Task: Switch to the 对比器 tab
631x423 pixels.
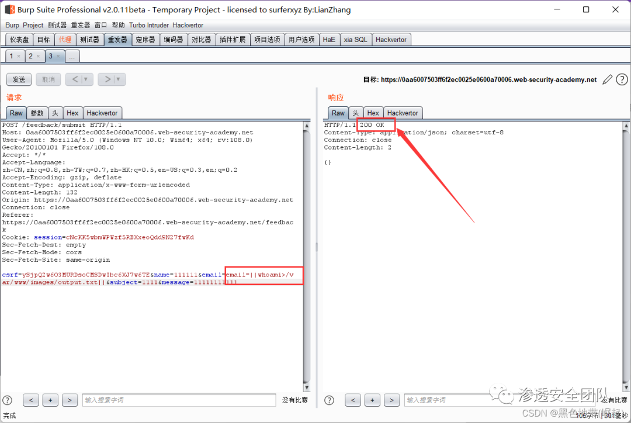Action: coord(201,40)
